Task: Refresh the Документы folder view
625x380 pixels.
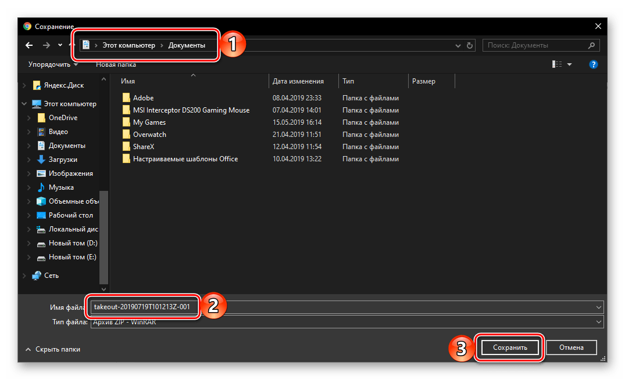Action: pos(470,45)
